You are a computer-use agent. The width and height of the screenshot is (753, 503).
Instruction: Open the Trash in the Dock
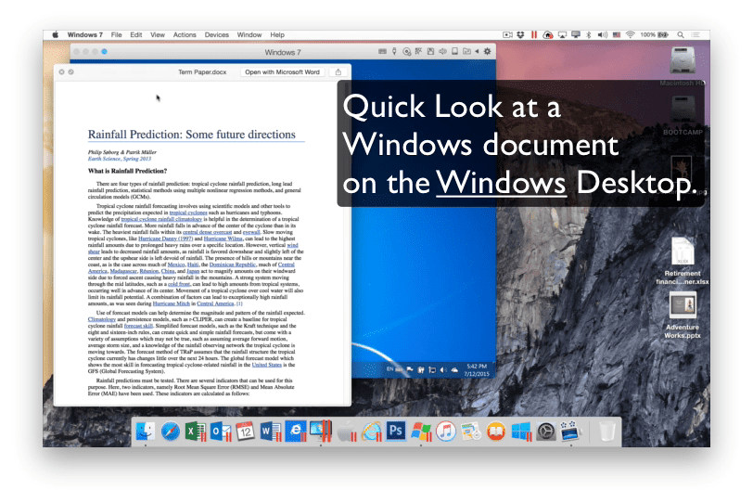[x=607, y=431]
